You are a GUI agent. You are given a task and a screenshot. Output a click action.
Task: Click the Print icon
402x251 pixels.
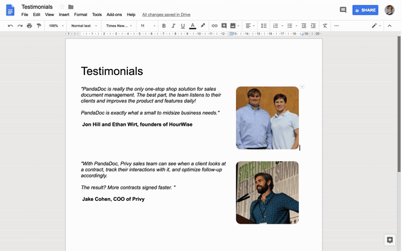(x=29, y=26)
